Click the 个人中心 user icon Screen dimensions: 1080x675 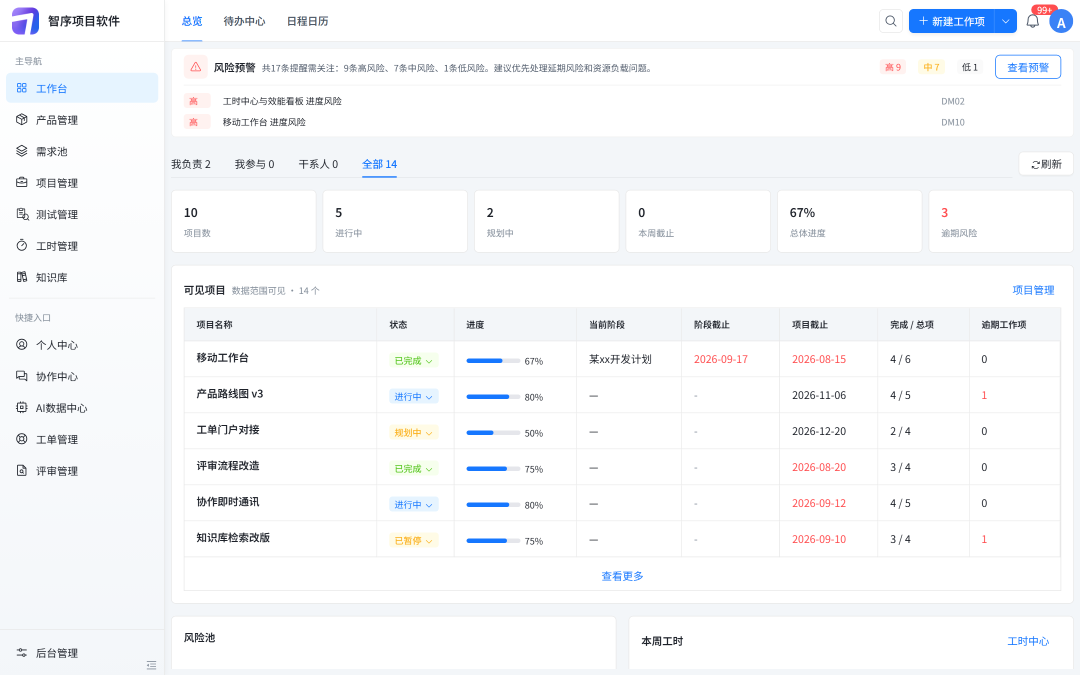pyautogui.click(x=21, y=344)
